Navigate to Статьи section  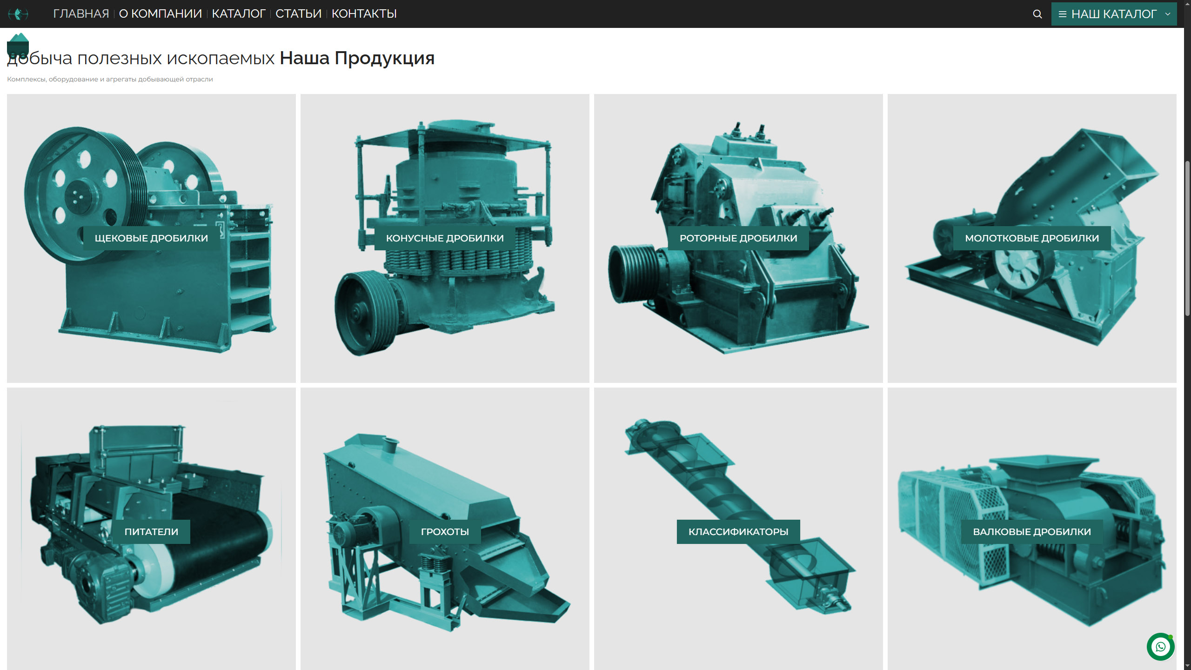(298, 14)
